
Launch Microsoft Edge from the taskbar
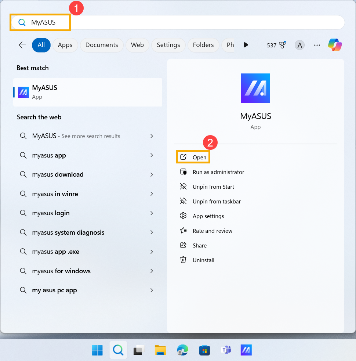[x=183, y=350]
